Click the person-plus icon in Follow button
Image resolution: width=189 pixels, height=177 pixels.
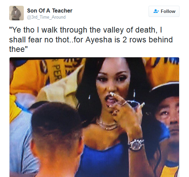[156, 11]
